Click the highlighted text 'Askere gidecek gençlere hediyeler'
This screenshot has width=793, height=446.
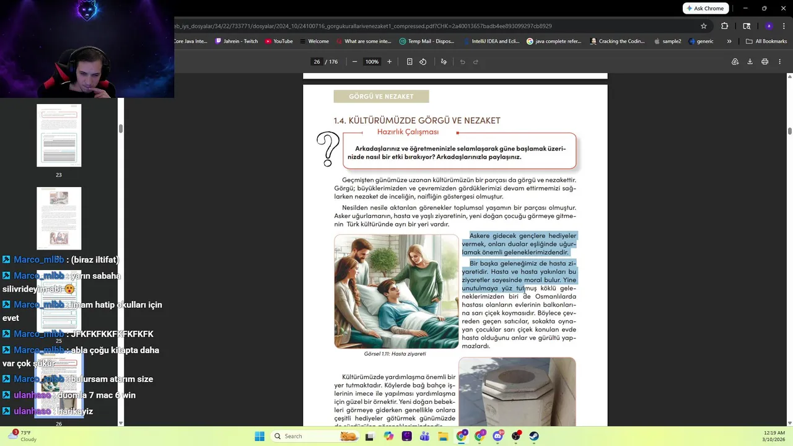pyautogui.click(x=523, y=236)
